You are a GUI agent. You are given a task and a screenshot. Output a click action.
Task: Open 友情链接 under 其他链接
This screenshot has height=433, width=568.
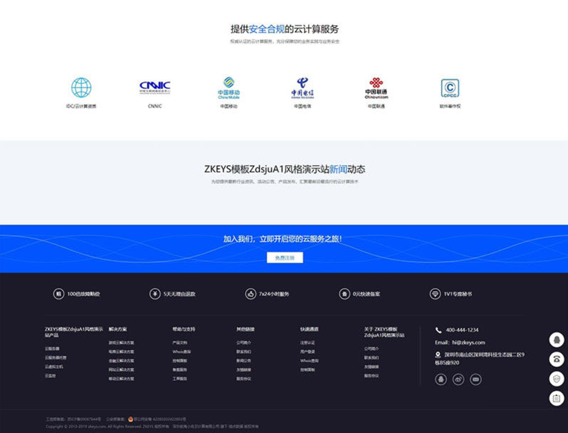[x=244, y=370]
